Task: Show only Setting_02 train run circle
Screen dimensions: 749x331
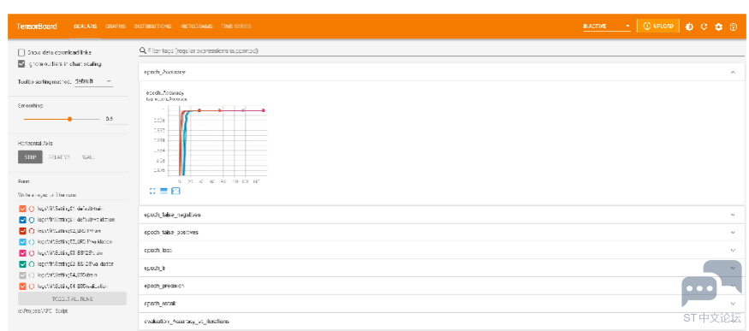Action: [32, 231]
